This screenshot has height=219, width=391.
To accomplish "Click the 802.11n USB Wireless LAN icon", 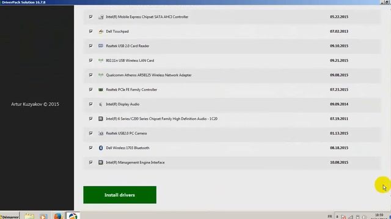I will [x=101, y=61].
